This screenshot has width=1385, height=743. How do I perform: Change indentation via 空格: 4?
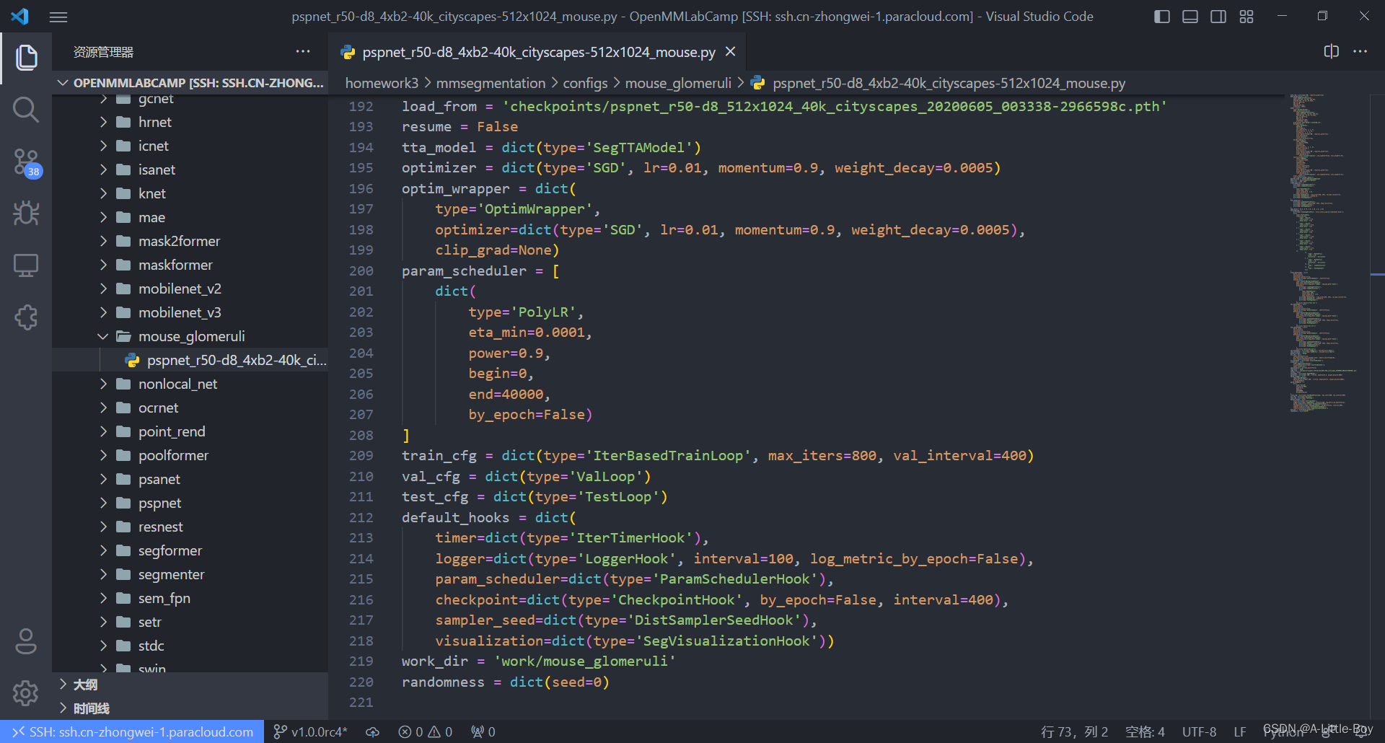(1145, 731)
